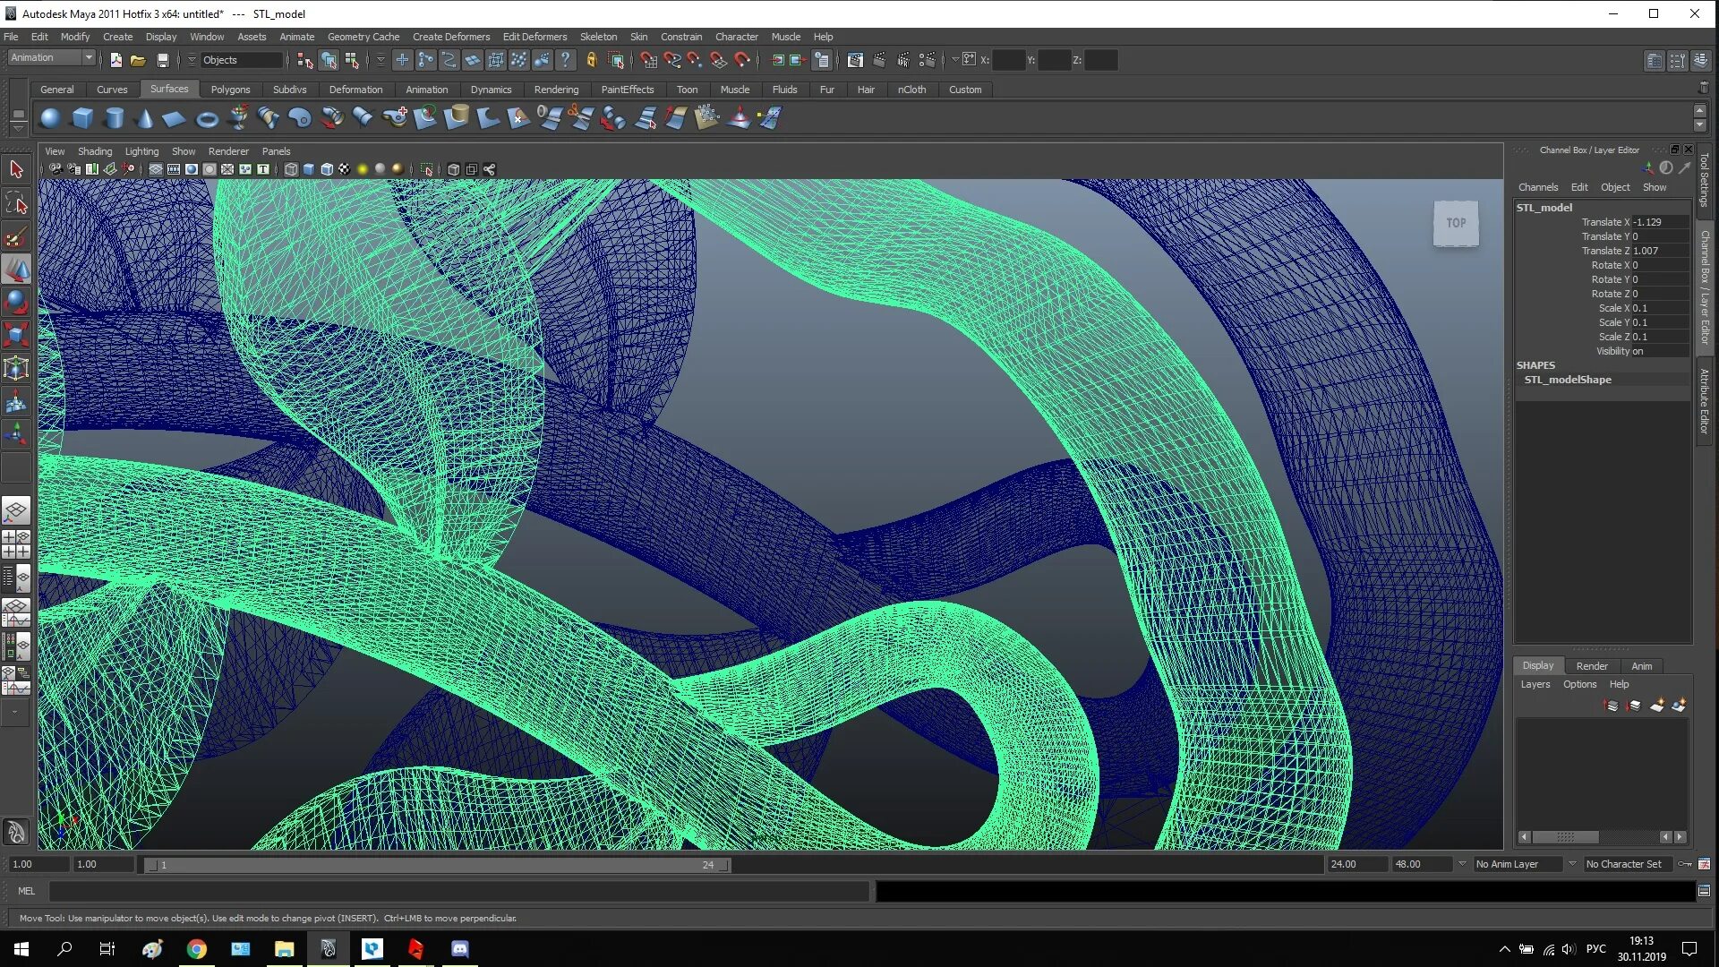Choose the Lasso select tool
Viewport: 1719px width, 967px height.
point(16,203)
